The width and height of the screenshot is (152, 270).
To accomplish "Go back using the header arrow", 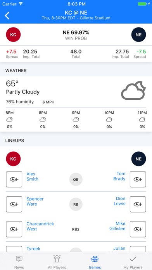I will pyautogui.click(x=7, y=16).
